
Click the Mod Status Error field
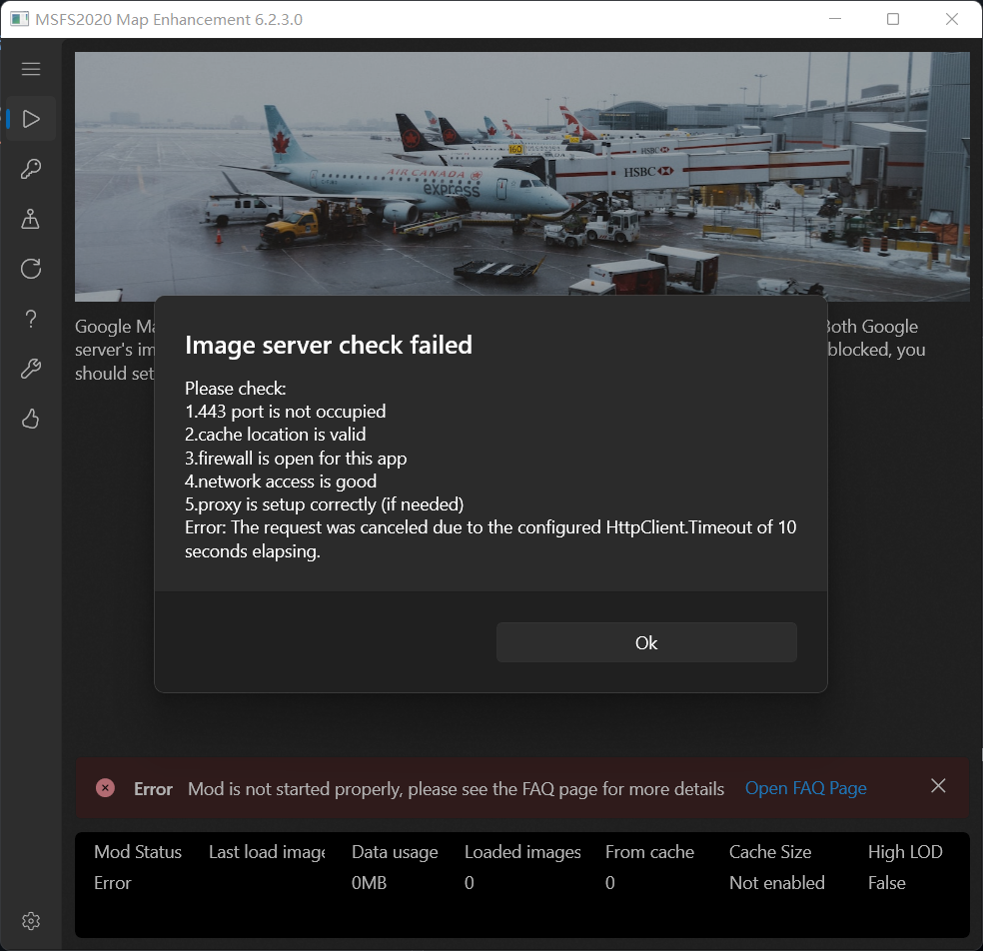click(x=137, y=867)
